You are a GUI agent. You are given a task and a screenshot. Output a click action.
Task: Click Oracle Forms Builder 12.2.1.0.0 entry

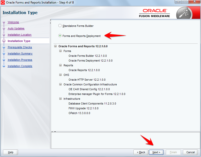pos(88,56)
